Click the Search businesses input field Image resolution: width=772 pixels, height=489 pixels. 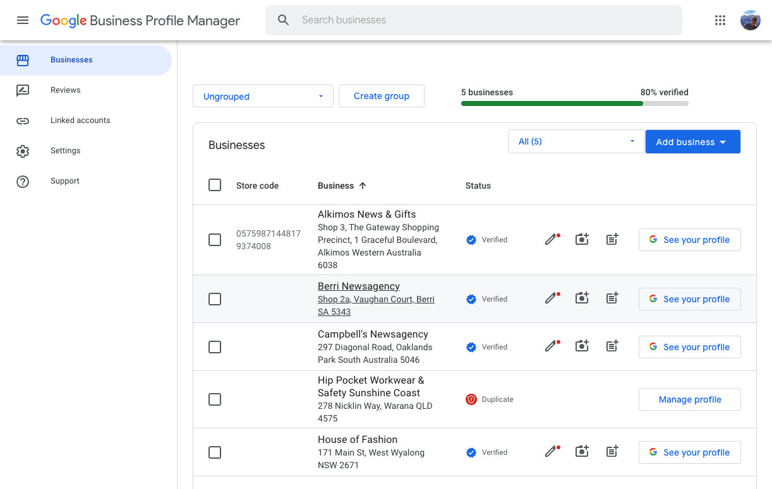coord(474,20)
